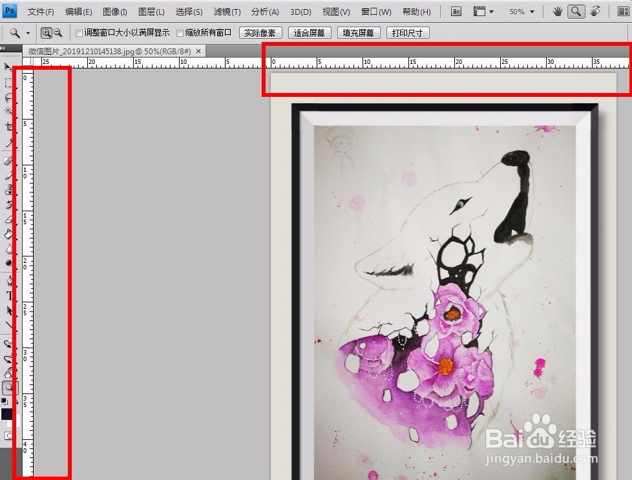Open the 视图(V) menu
632x480 pixels.
tap(336, 12)
